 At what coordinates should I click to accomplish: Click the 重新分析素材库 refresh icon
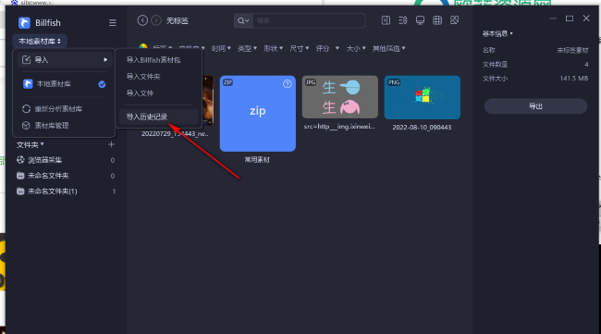(x=26, y=109)
